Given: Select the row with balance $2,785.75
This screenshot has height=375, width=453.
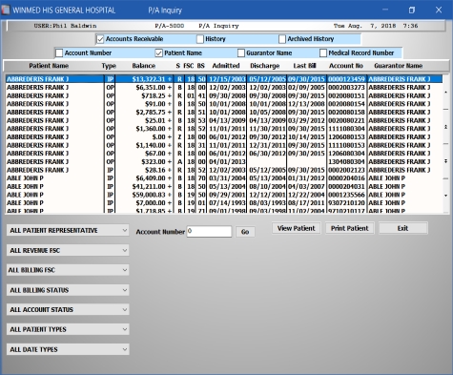Looking at the screenshot, I should (x=224, y=113).
